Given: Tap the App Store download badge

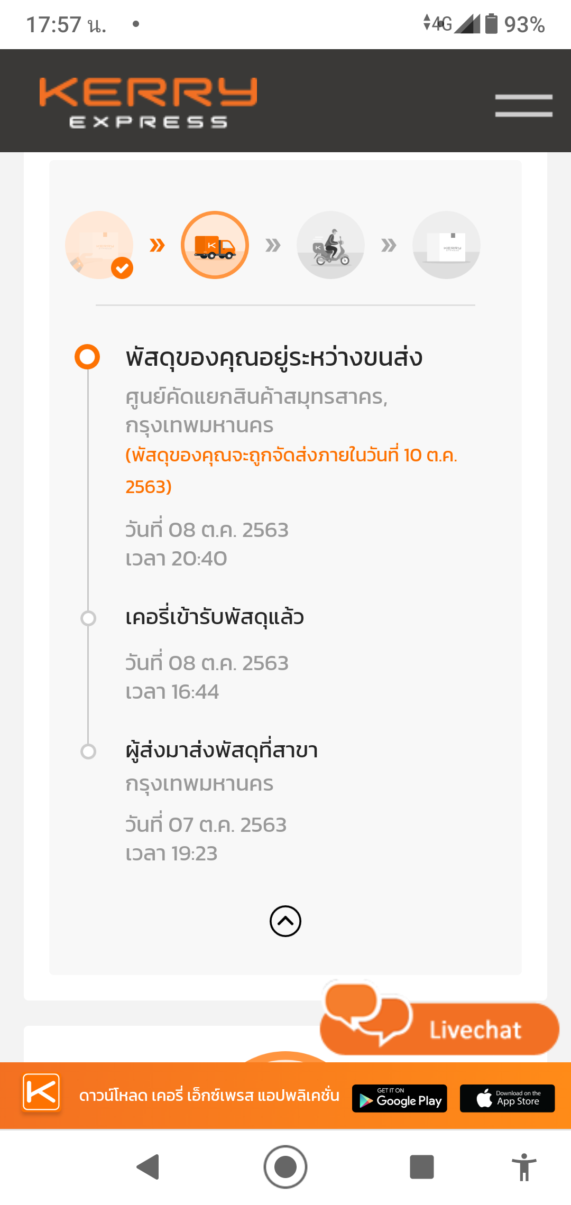Looking at the screenshot, I should 507,1098.
